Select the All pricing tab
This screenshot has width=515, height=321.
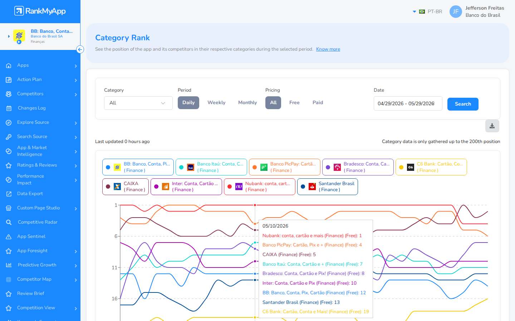click(273, 103)
